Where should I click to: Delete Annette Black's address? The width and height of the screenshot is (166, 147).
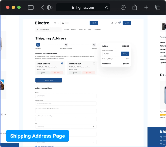[89, 72]
